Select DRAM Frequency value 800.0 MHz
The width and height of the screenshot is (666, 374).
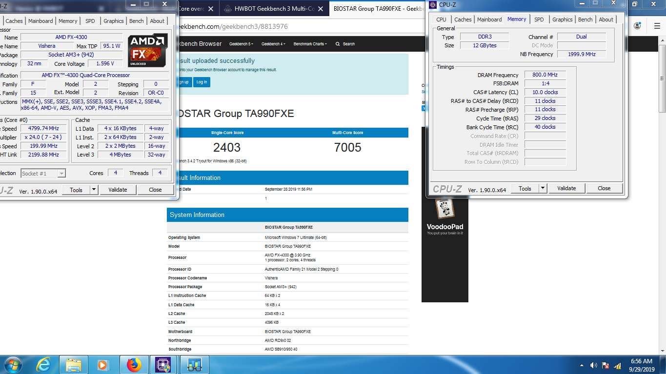tap(545, 75)
